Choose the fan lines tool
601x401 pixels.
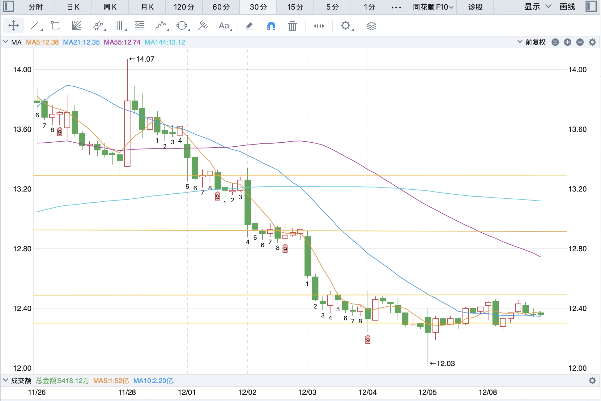pos(76,26)
